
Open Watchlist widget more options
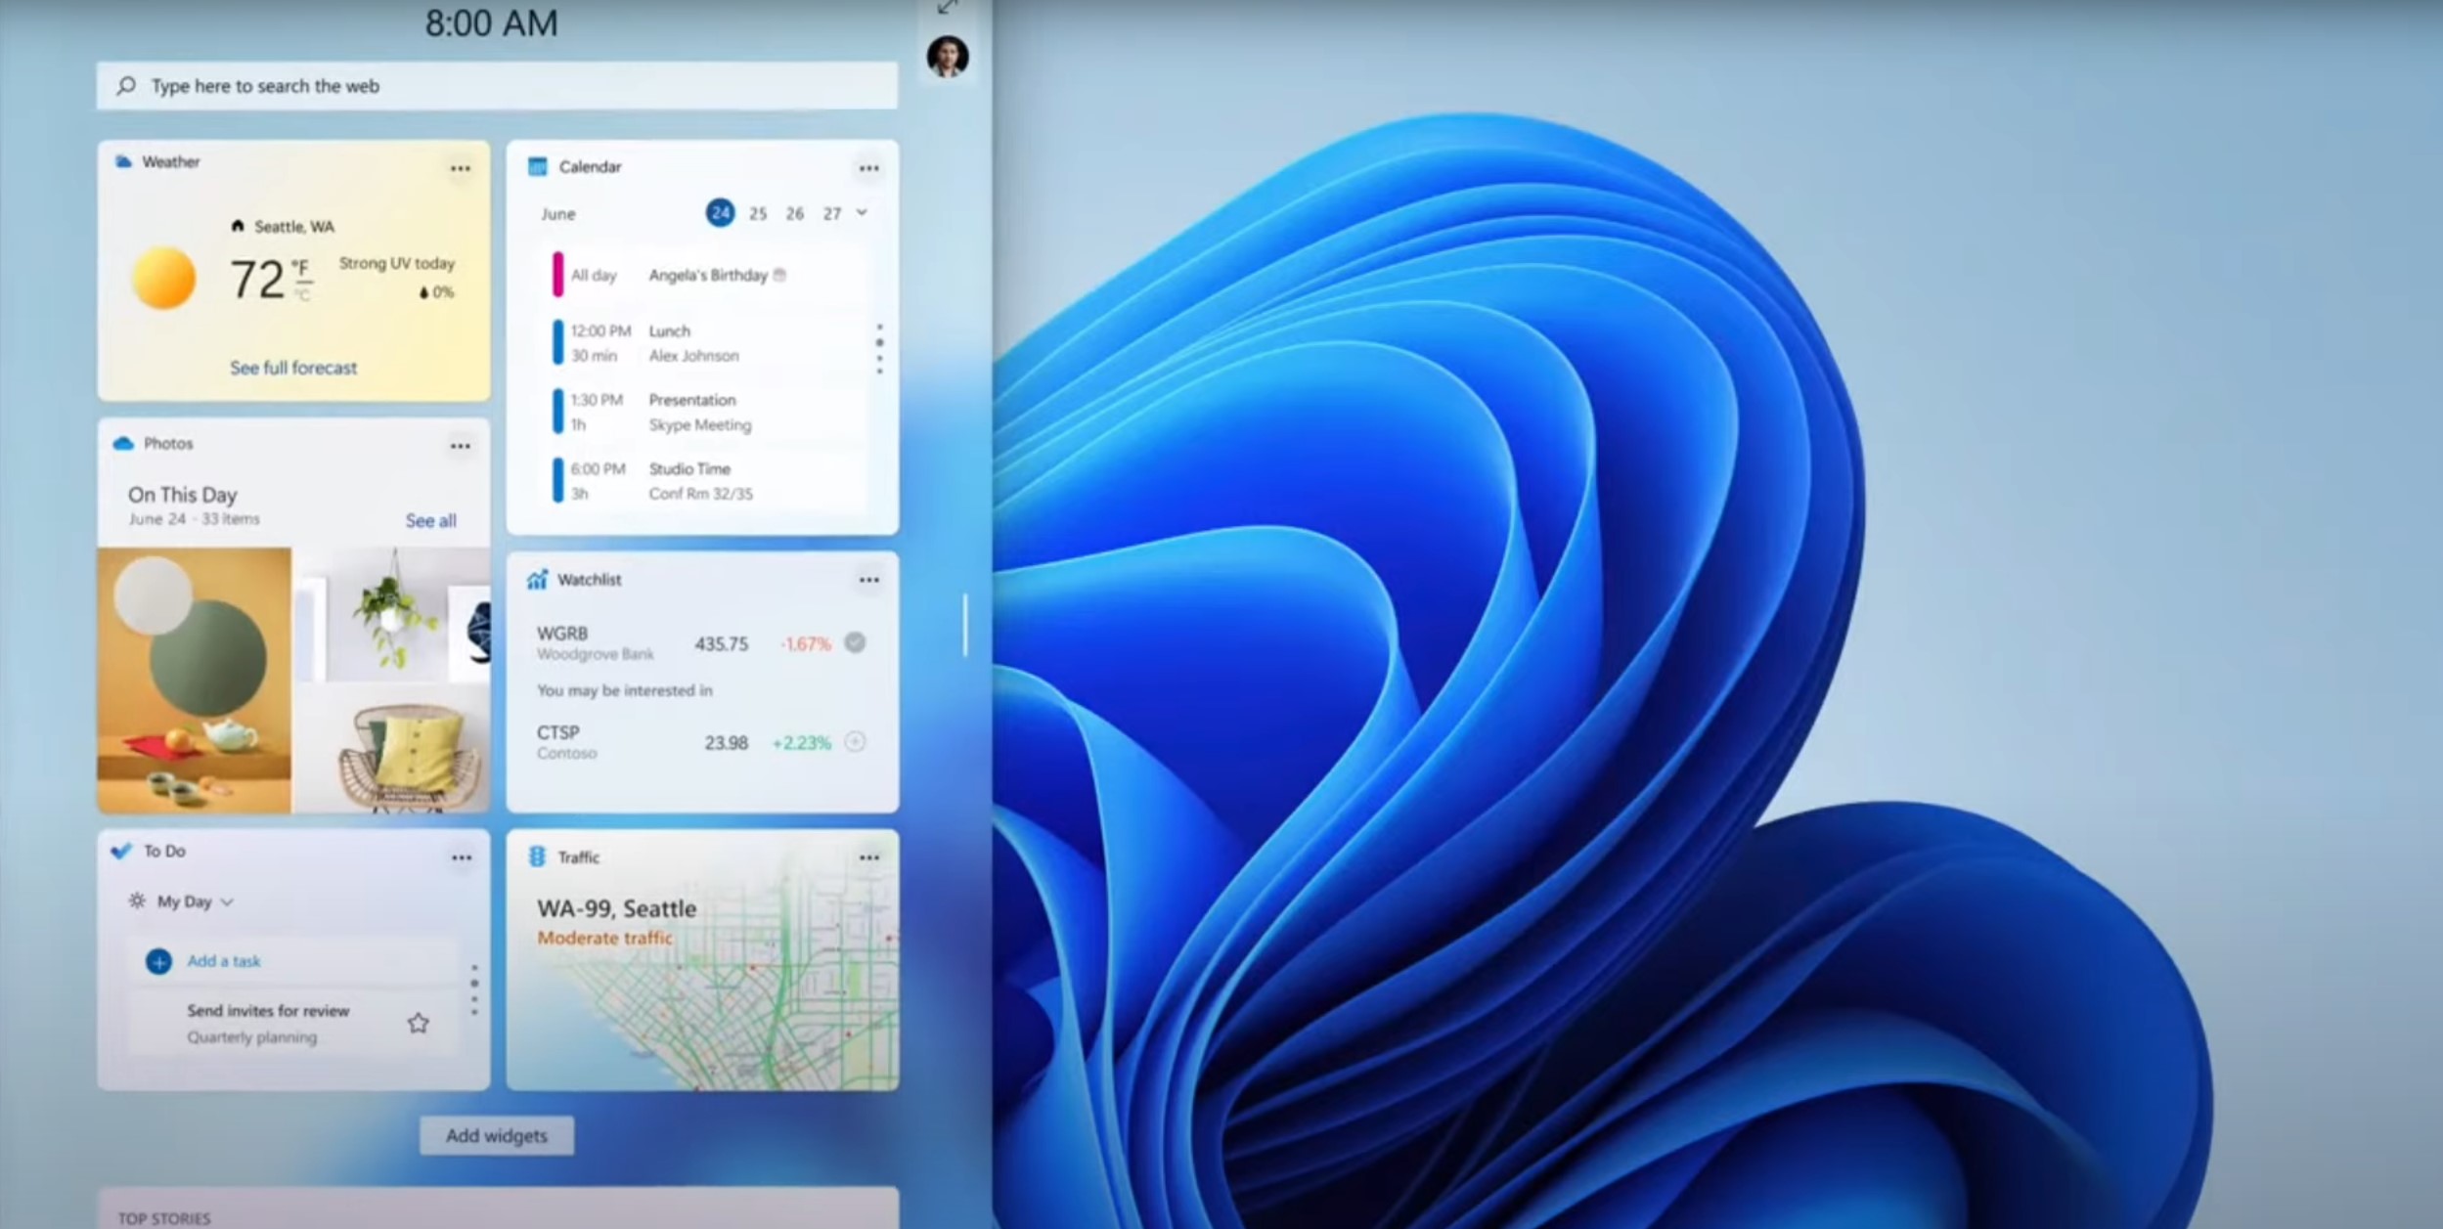(868, 580)
